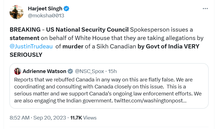Click the bold SERIOUSLY word in tweet
The width and height of the screenshot is (215, 129).
(x=26, y=55)
